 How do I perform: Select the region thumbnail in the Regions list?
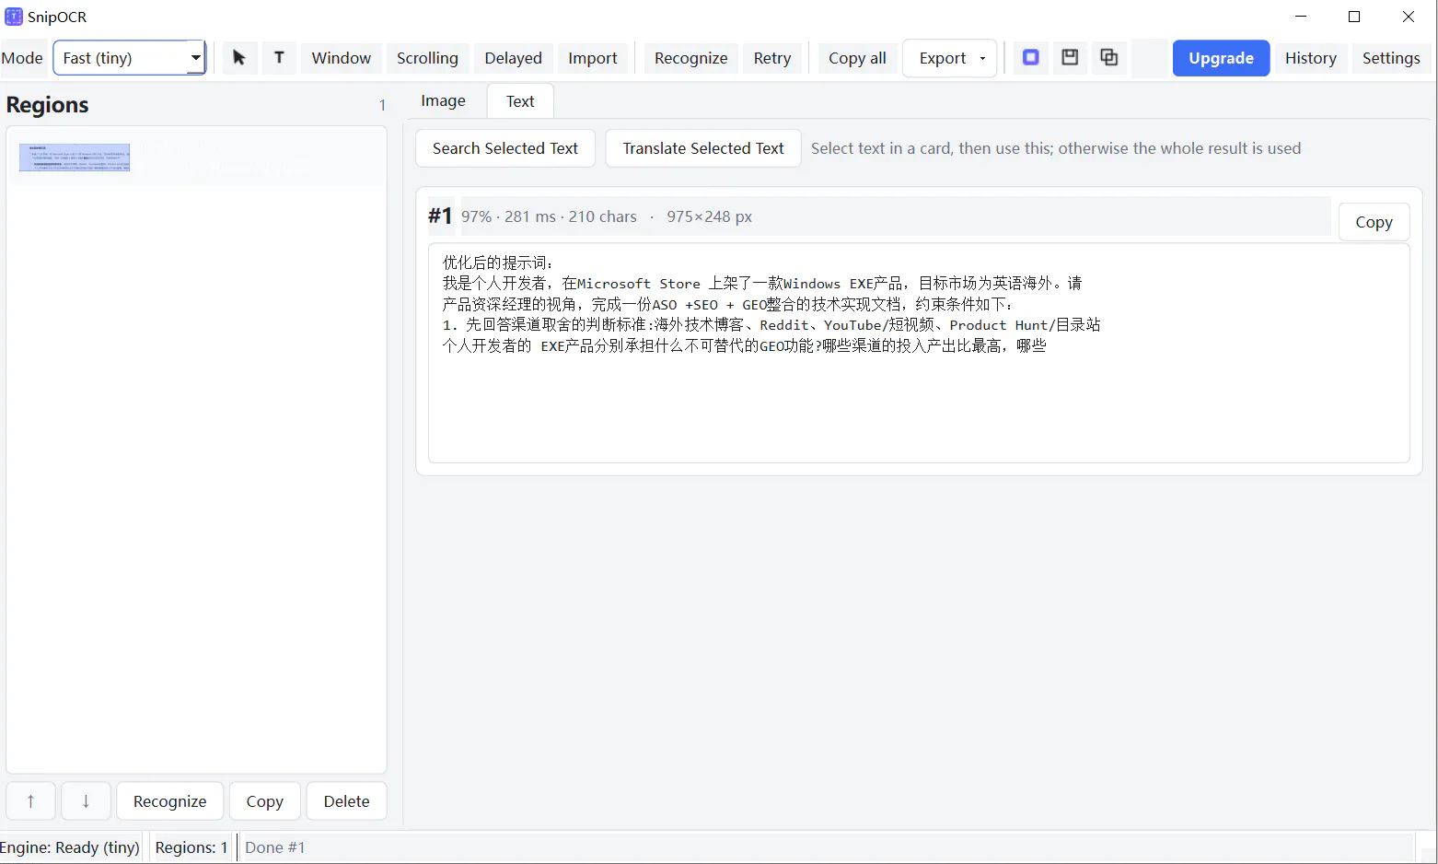pyautogui.click(x=75, y=158)
